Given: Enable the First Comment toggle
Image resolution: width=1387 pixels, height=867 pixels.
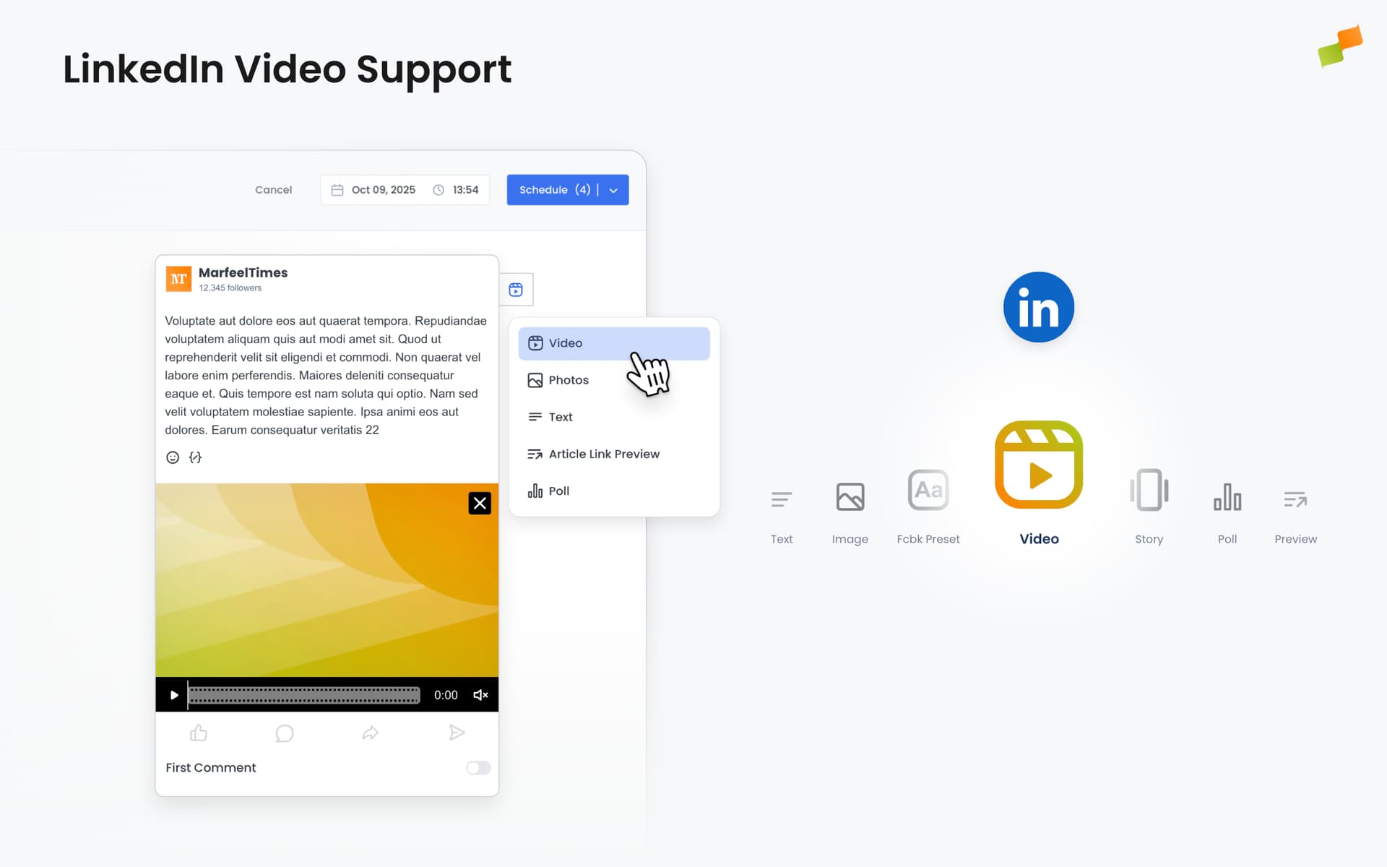Looking at the screenshot, I should coord(478,768).
